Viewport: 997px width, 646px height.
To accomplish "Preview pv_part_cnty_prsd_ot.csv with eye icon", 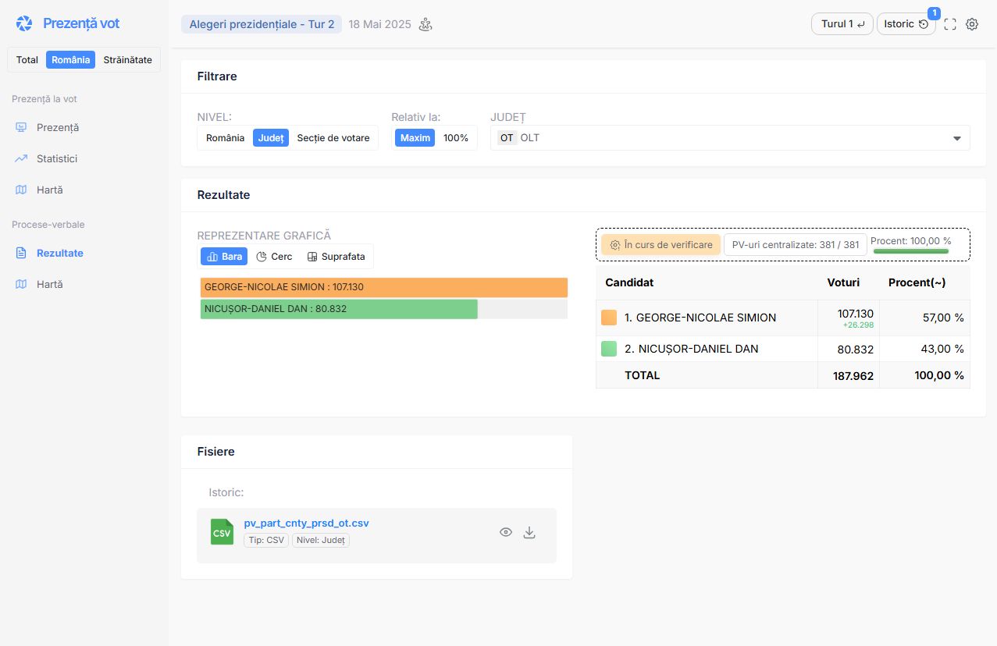I will 506,532.
